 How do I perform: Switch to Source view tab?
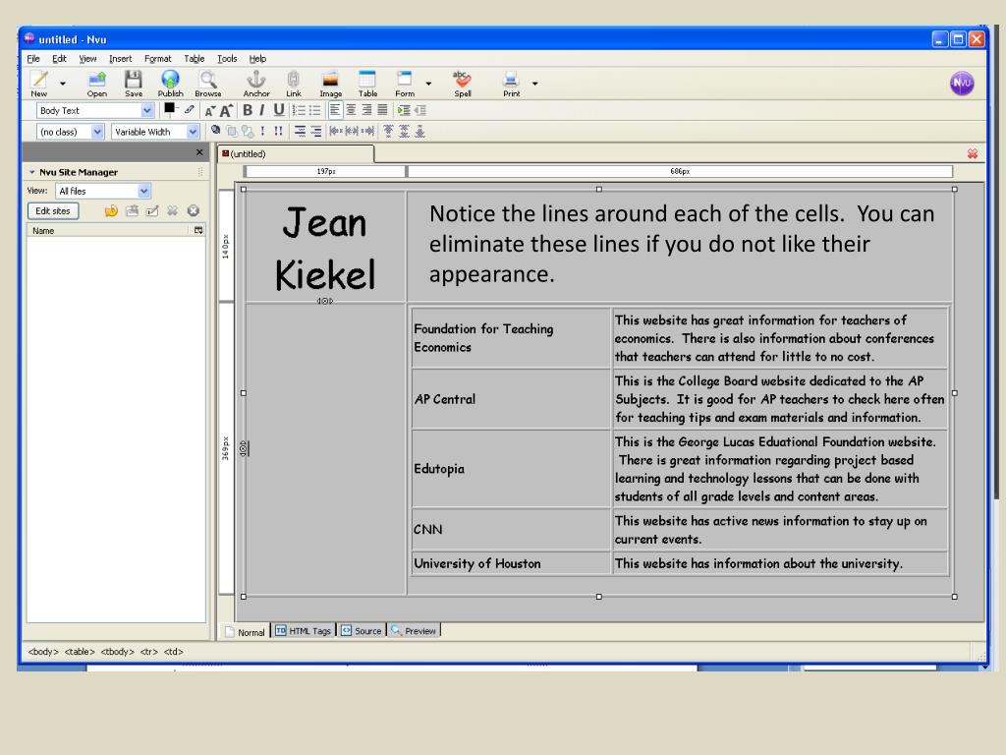(362, 631)
